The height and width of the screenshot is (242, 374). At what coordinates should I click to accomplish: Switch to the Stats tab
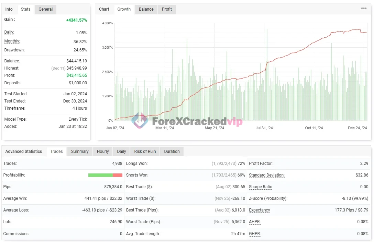point(25,9)
